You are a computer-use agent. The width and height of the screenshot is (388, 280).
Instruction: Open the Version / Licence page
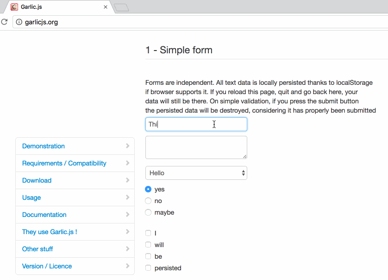click(x=46, y=266)
